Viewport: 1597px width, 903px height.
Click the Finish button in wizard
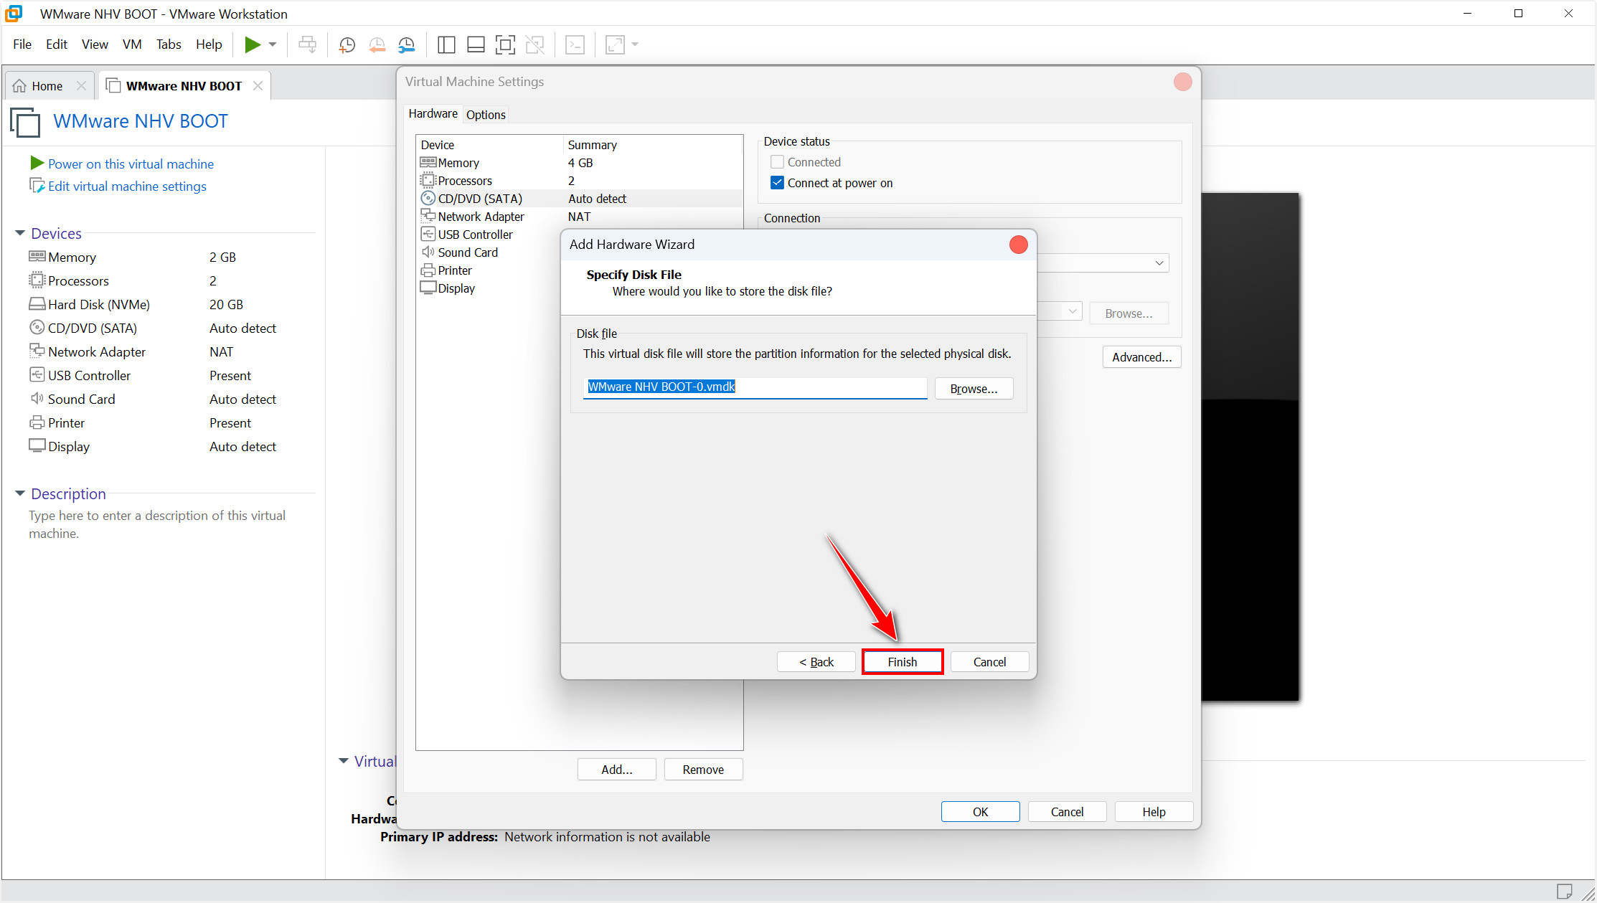[902, 661]
